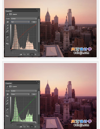Open the Green channel dropdown
This screenshot has width=100, height=129.
pyautogui.click(x=20, y=94)
